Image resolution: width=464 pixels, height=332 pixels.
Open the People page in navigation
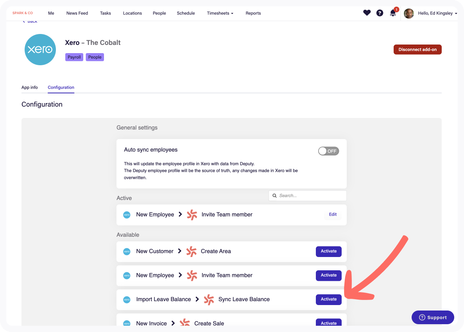[x=159, y=13]
